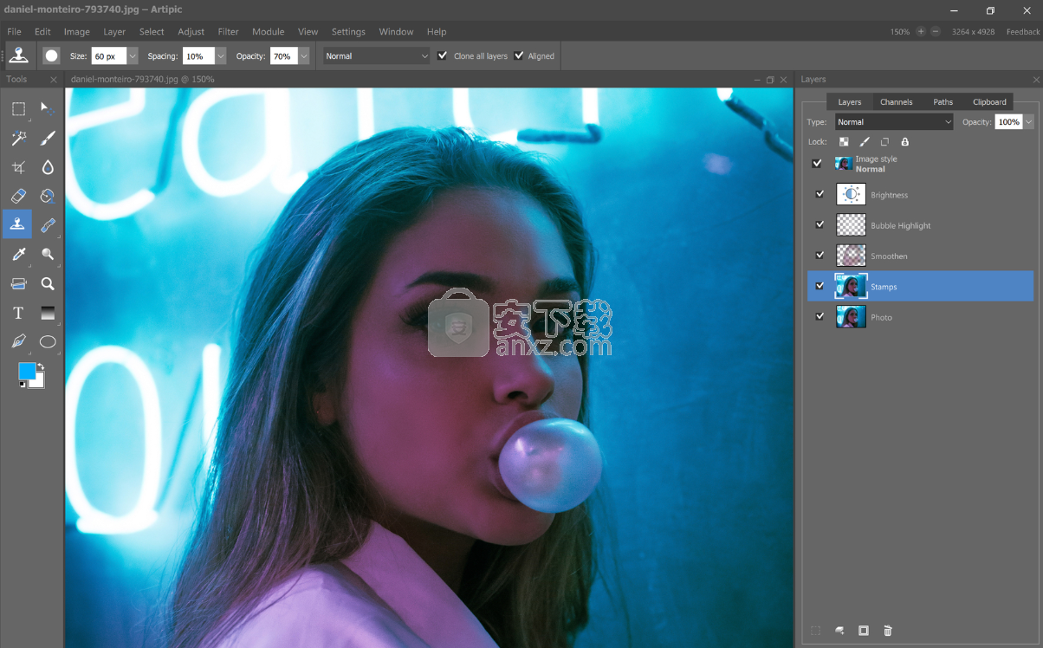The width and height of the screenshot is (1043, 648).
Task: Select the gradient tool
Action: pyautogui.click(x=48, y=313)
